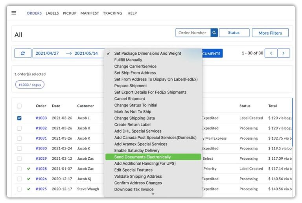Click green checkmark on order #1026 row

point(29,179)
